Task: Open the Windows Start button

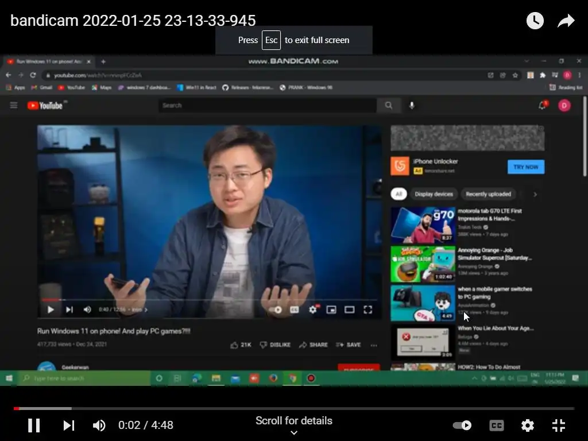Action: tap(9, 378)
